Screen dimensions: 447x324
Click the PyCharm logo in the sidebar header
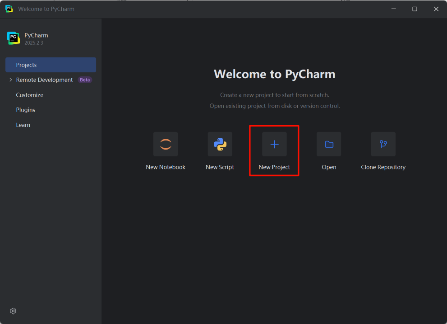coord(14,38)
